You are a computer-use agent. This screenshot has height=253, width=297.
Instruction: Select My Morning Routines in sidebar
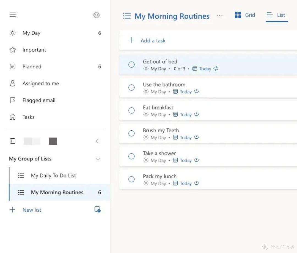click(60, 192)
